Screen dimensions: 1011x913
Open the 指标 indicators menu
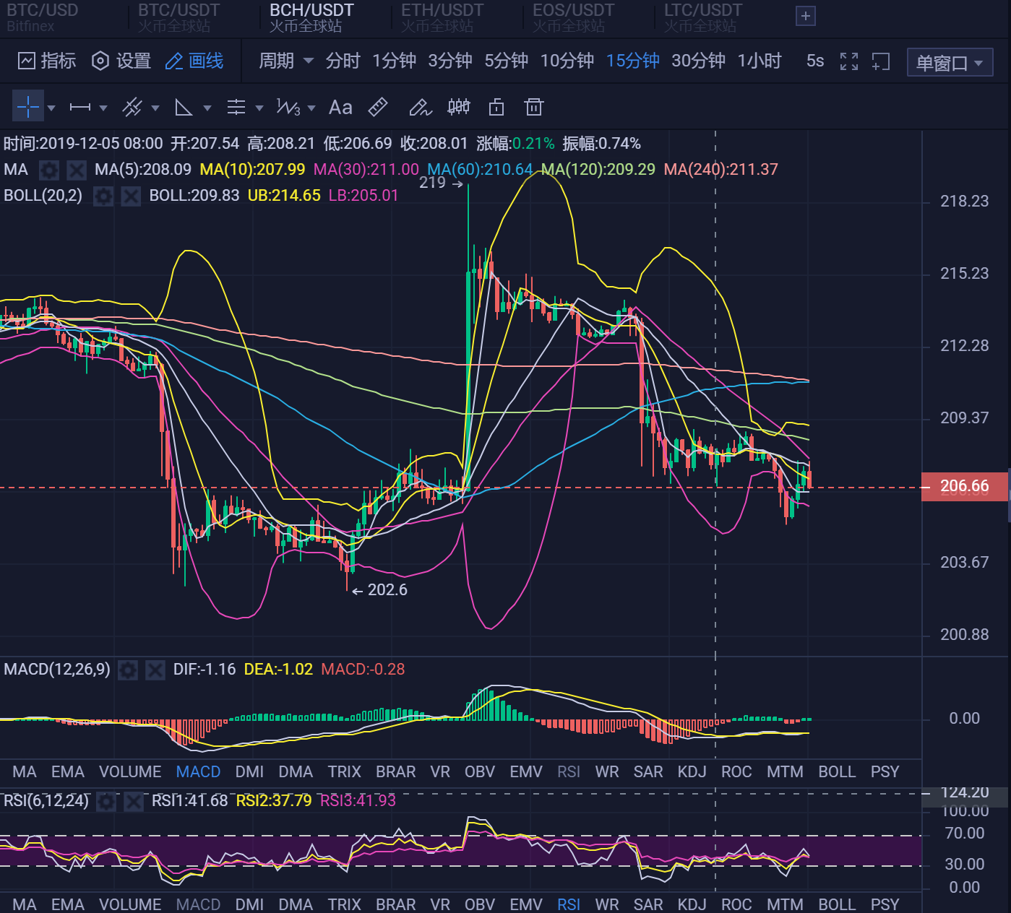tap(47, 61)
